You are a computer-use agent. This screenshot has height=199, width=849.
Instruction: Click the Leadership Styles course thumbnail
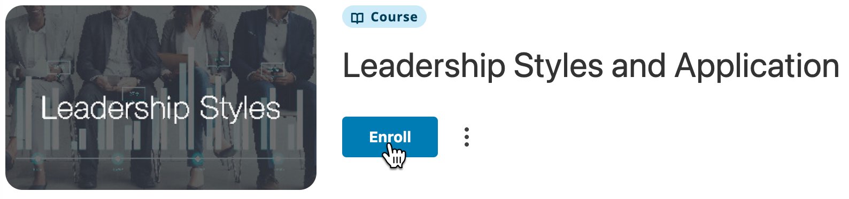[x=161, y=98]
